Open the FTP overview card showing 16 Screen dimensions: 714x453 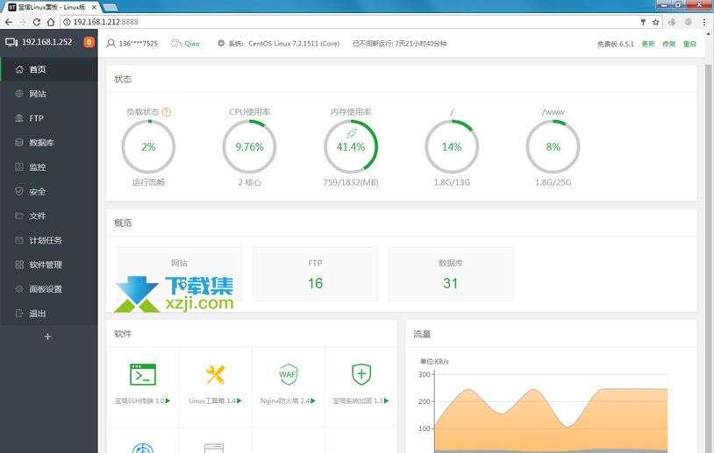click(315, 274)
